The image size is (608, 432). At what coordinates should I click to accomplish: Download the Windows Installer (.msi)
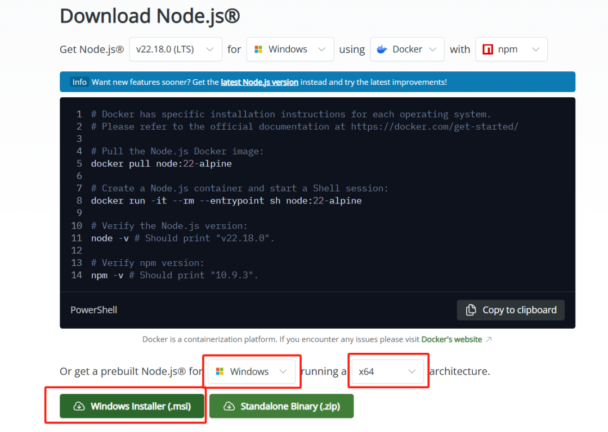pyautogui.click(x=132, y=406)
